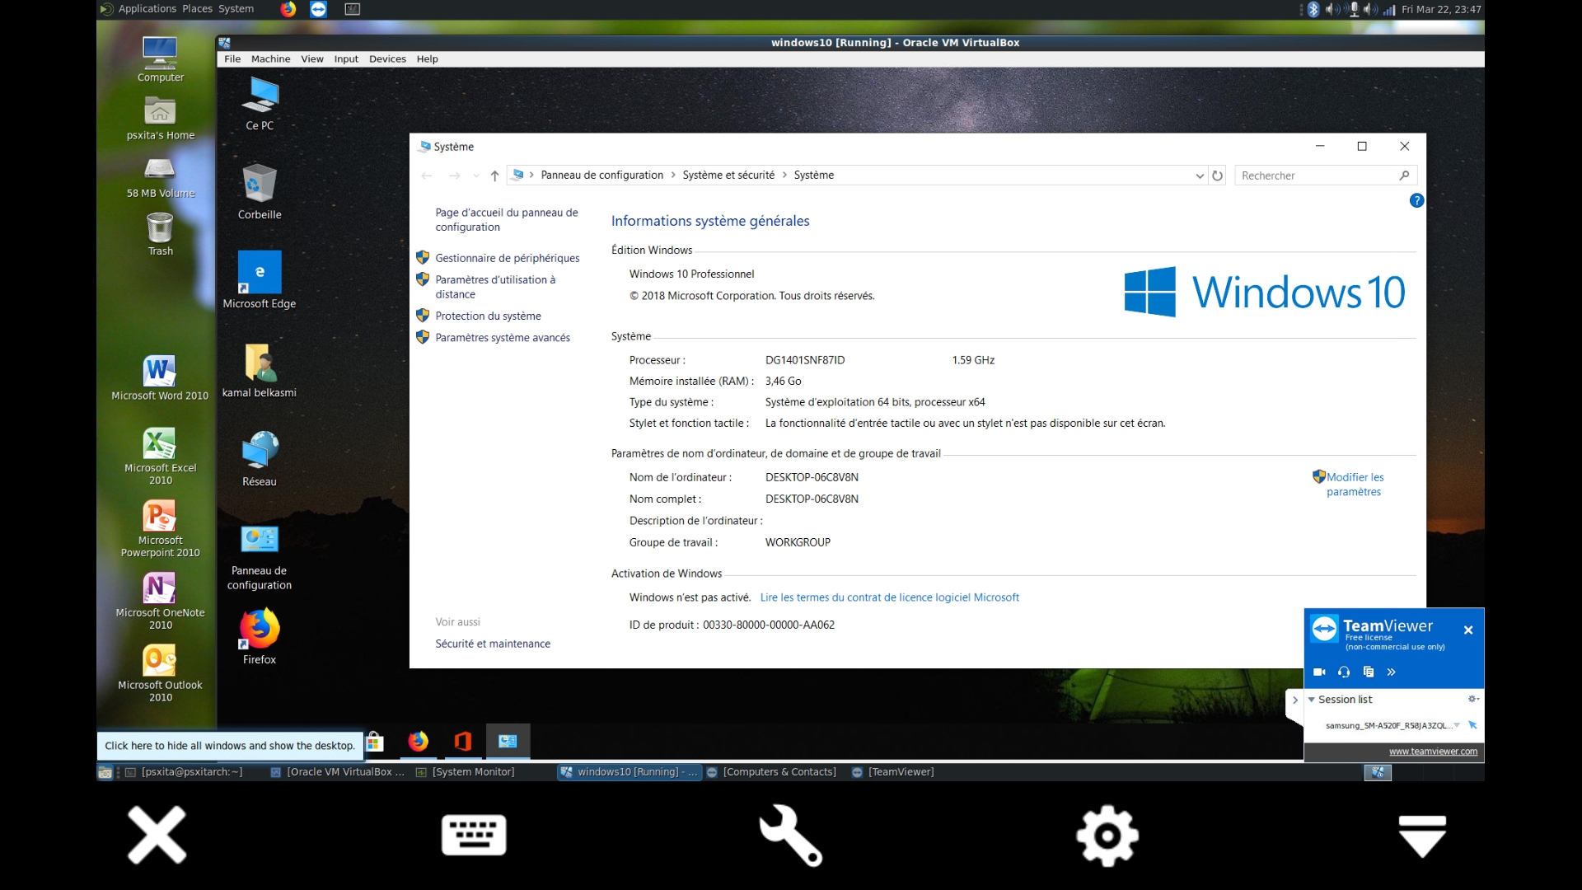Image resolution: width=1582 pixels, height=890 pixels.
Task: Open Panneau de configuration desktop shortcut
Action: coord(260,556)
